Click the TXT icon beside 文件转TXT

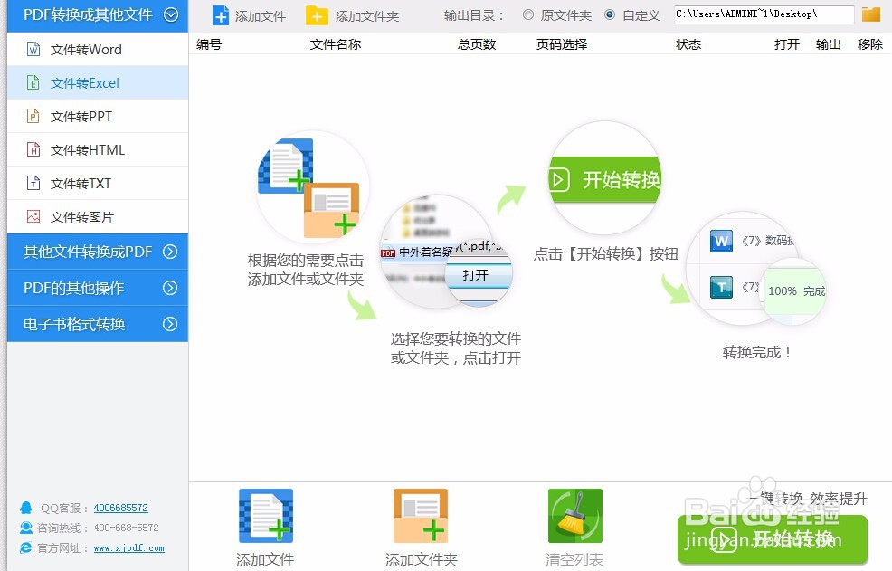(33, 184)
